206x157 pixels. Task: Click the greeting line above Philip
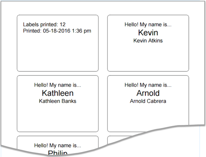57,146
